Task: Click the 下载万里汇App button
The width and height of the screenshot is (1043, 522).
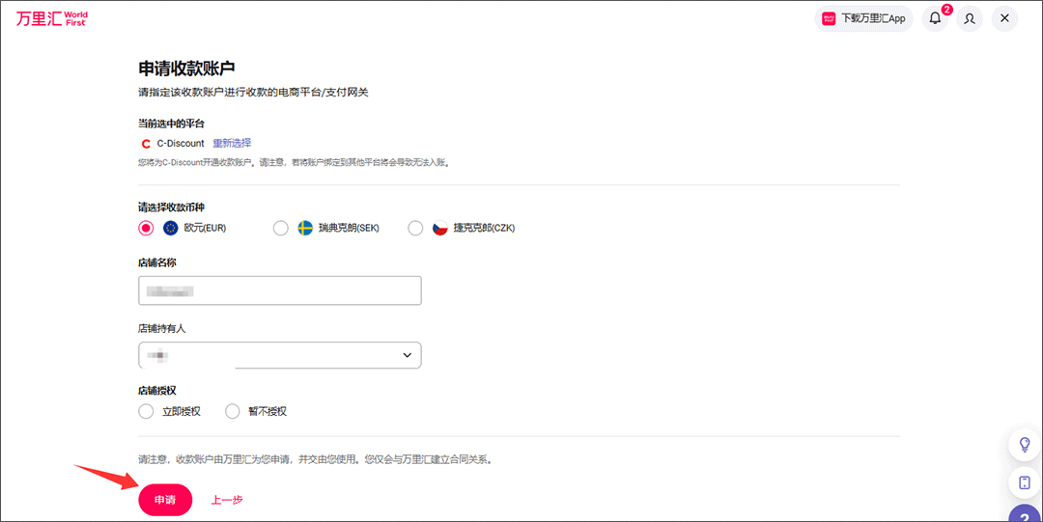Action: pos(863,18)
